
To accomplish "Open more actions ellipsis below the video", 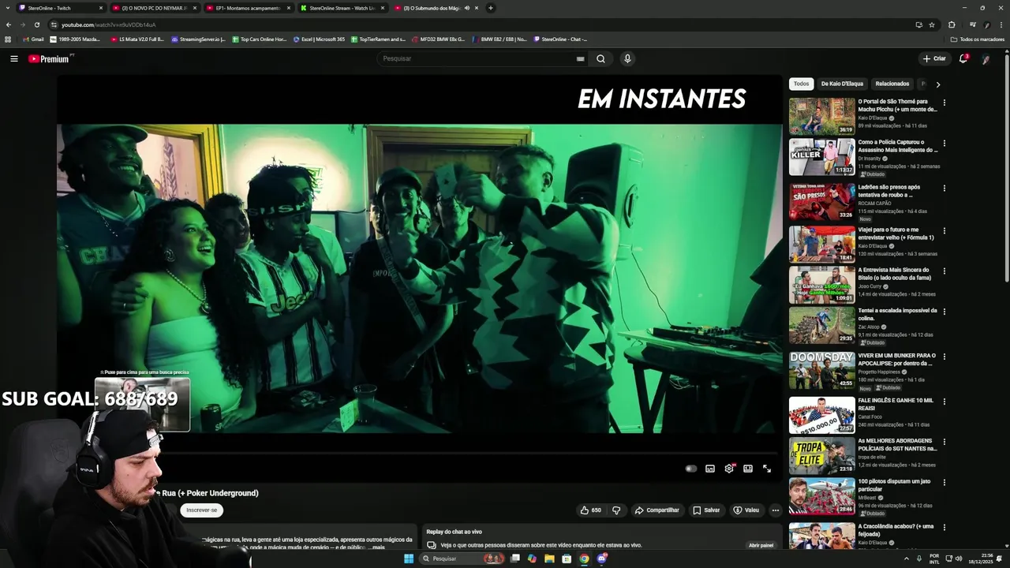I will tap(775, 510).
